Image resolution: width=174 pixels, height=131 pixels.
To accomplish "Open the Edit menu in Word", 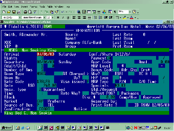I will pyautogui.click(x=10, y=7).
